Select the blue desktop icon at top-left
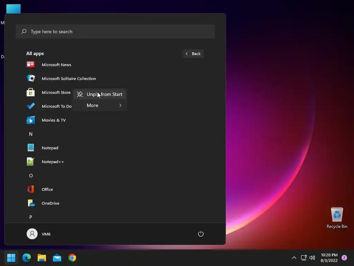 pos(13,9)
